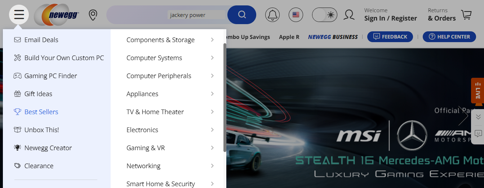This screenshot has height=188, width=484.
Task: Open Combo Up Savings link
Action: [x=248, y=37]
